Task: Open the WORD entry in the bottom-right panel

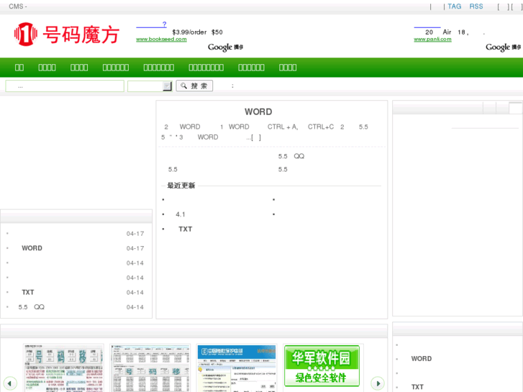Action: point(422,359)
